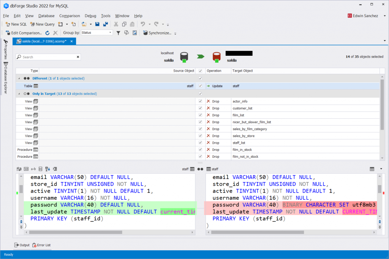
Task: Click the Redo arrow icon
Action: click(x=156, y=24)
